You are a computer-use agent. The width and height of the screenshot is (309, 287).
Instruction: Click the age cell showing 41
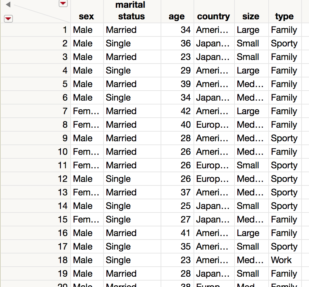pyautogui.click(x=185, y=233)
